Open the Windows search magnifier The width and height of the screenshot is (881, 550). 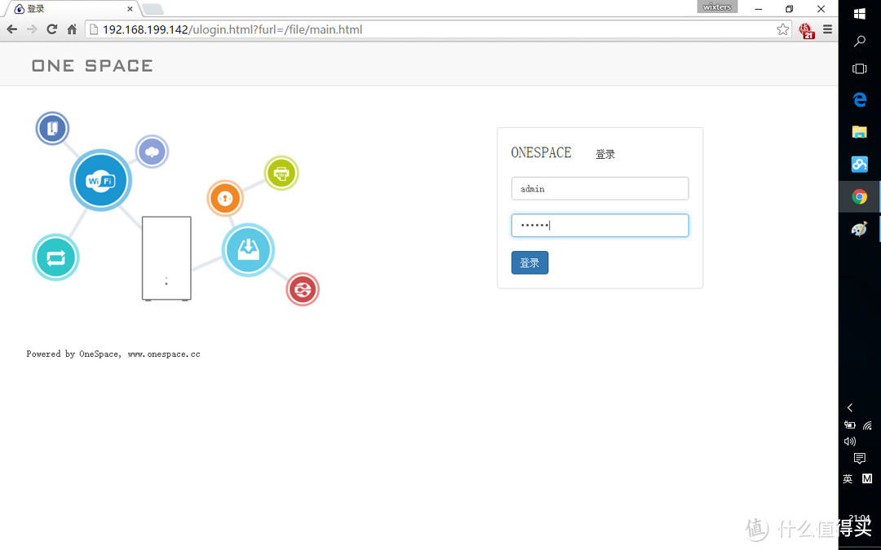859,41
